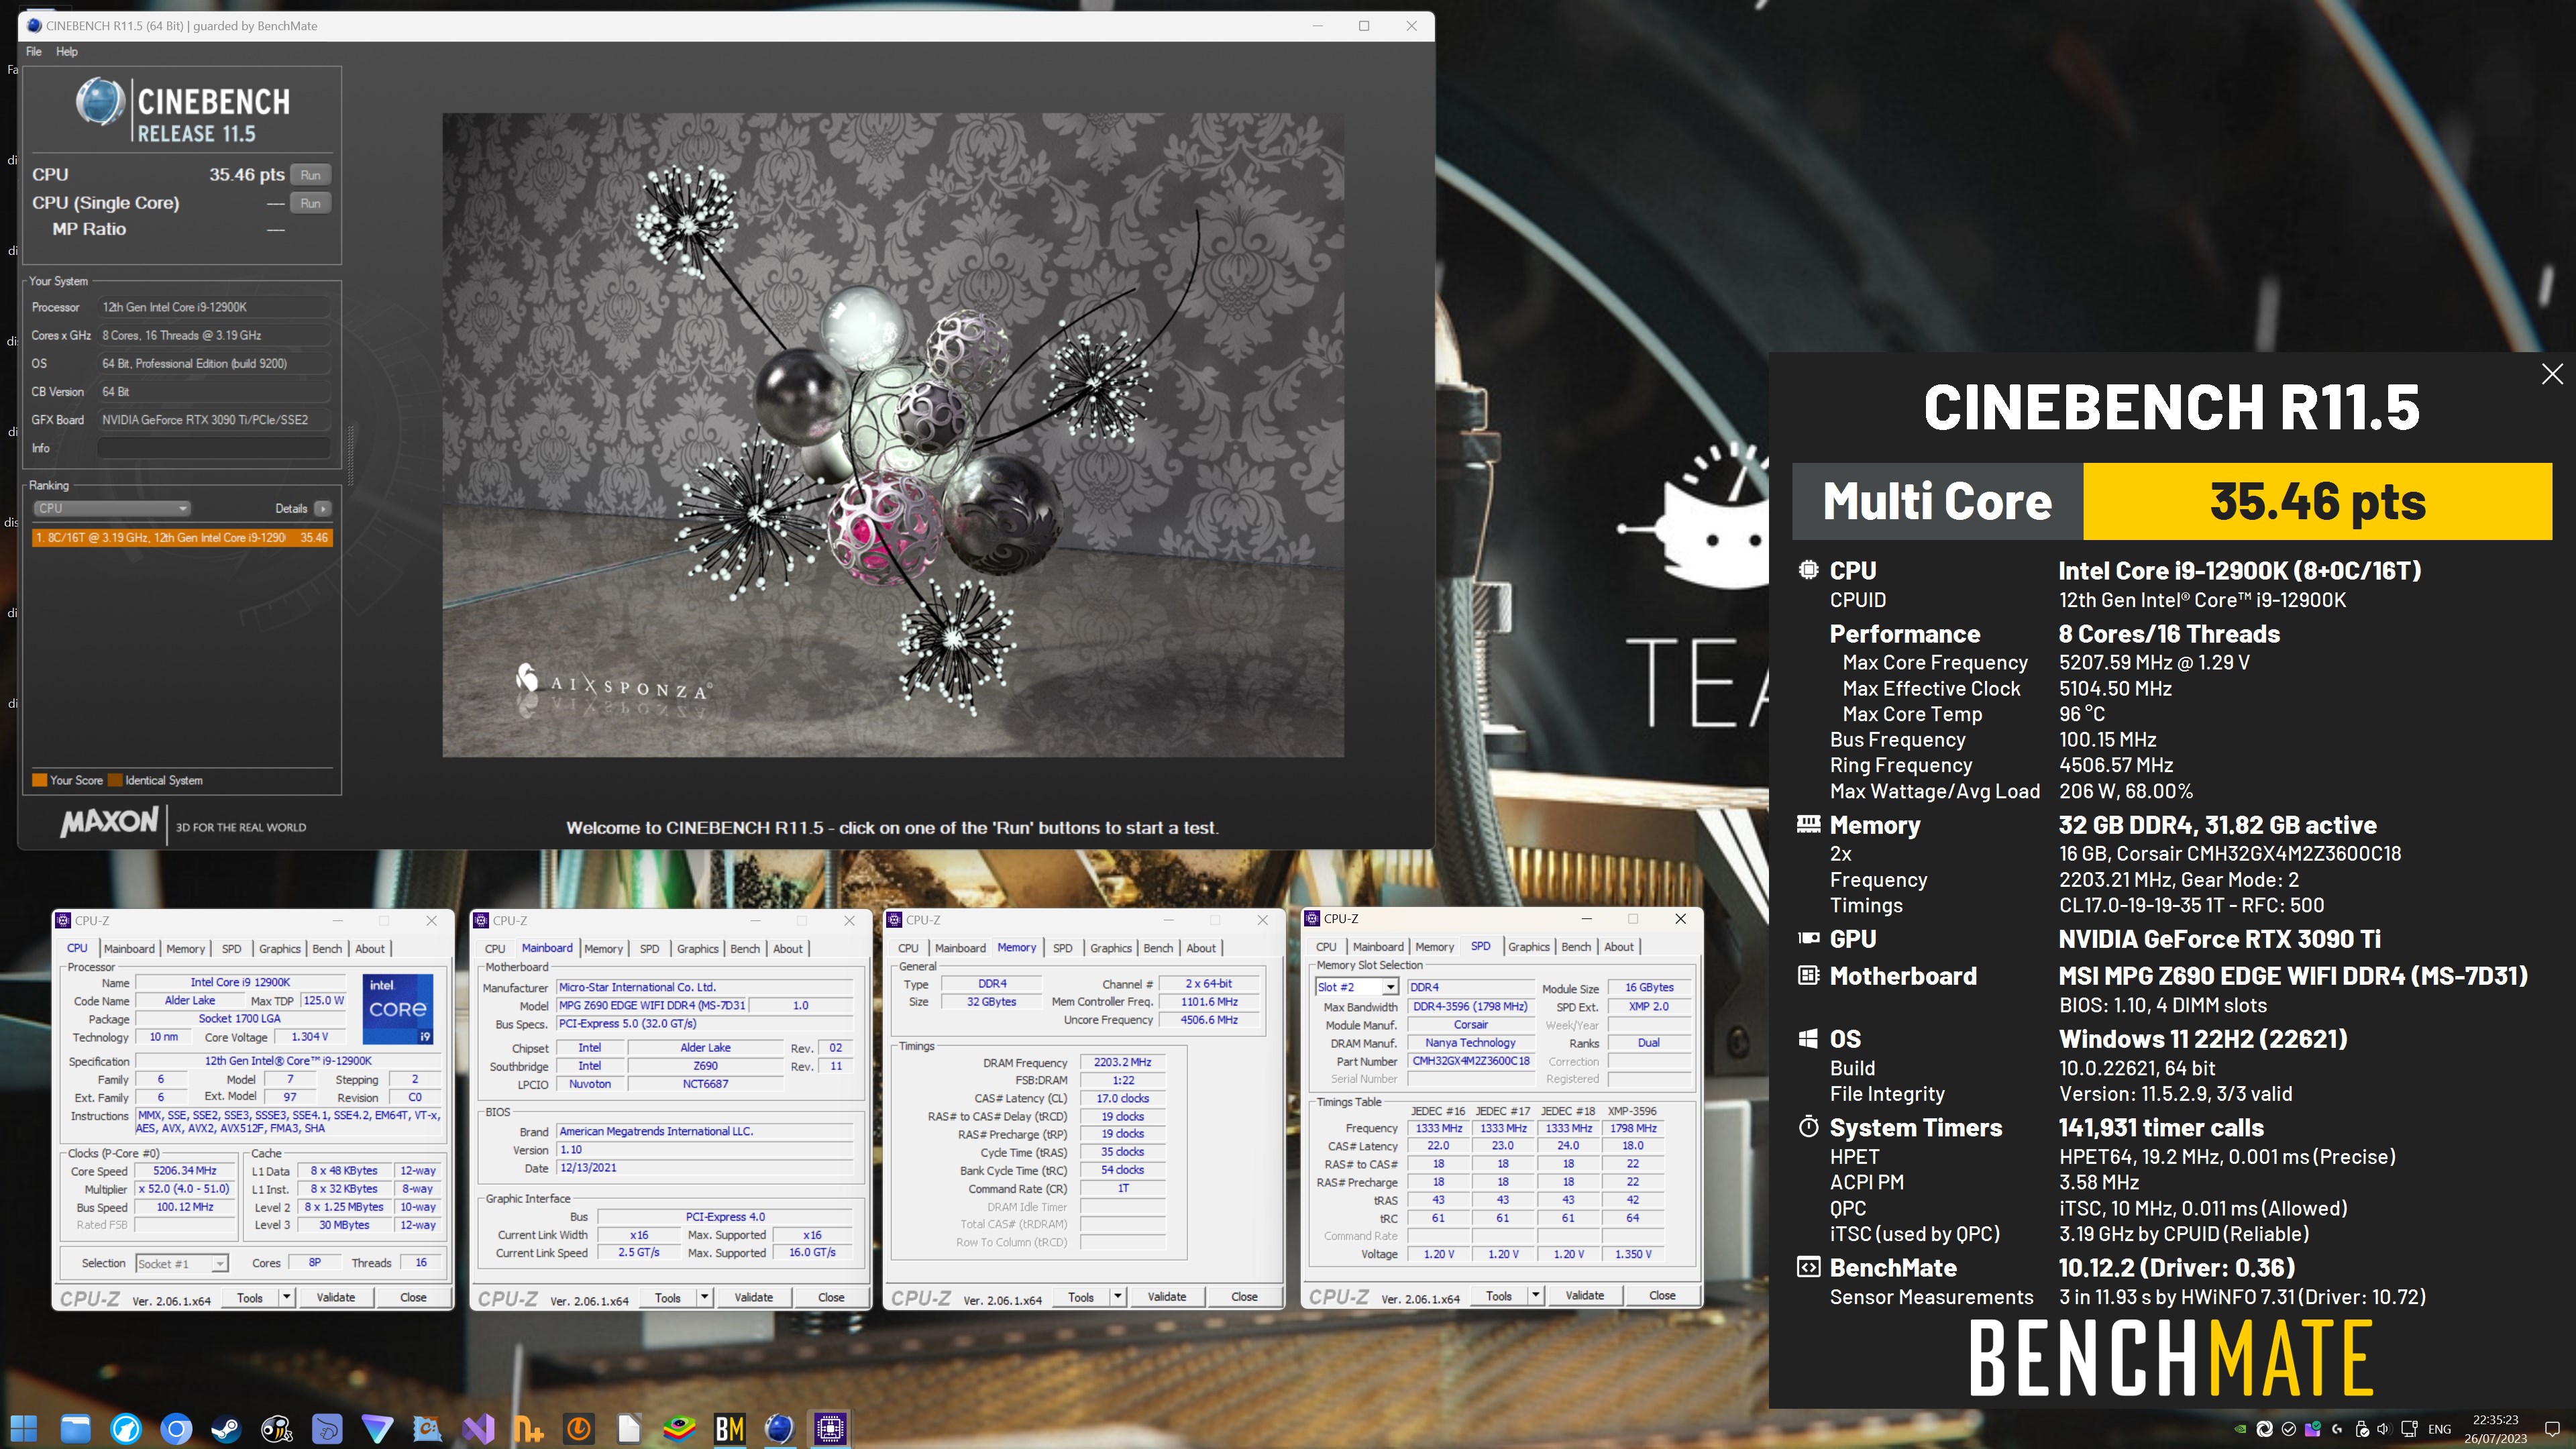
Task: Open the notification center icon
Action: tap(2552, 1429)
